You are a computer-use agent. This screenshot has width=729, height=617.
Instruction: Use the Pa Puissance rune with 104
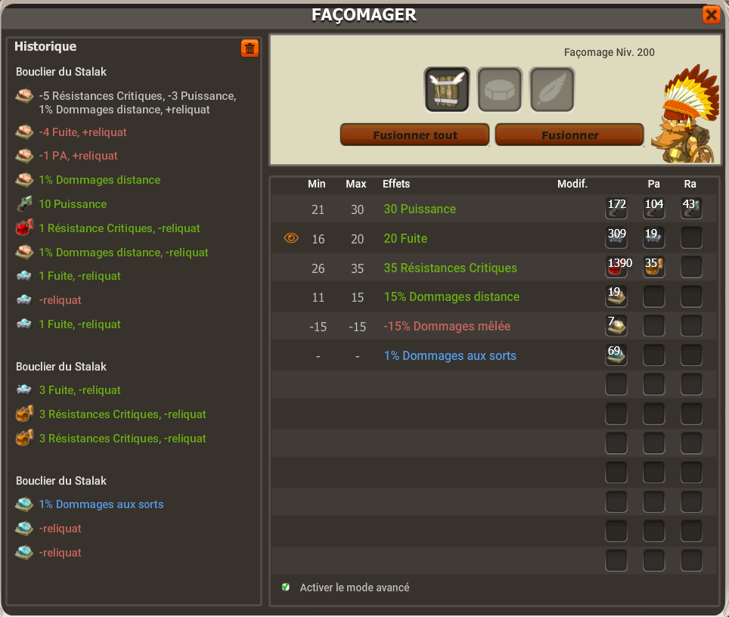(653, 208)
